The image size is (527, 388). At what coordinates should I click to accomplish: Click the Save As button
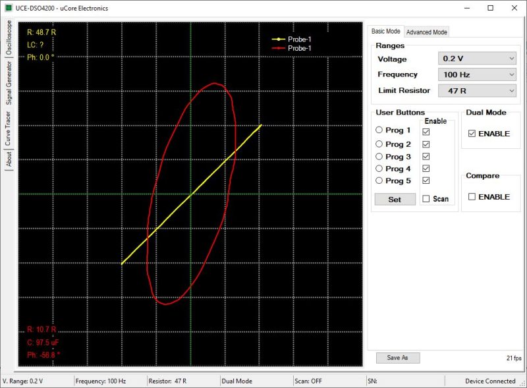tap(398, 357)
